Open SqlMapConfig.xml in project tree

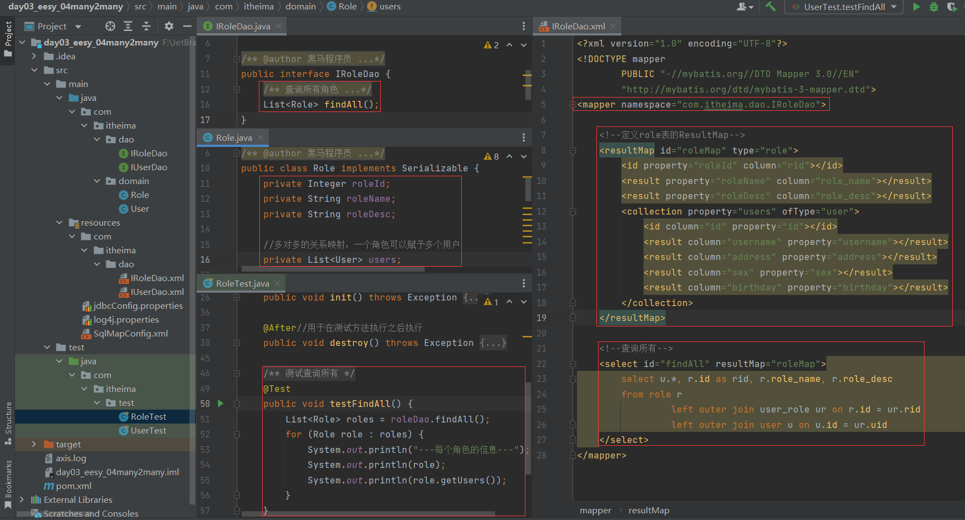point(130,333)
